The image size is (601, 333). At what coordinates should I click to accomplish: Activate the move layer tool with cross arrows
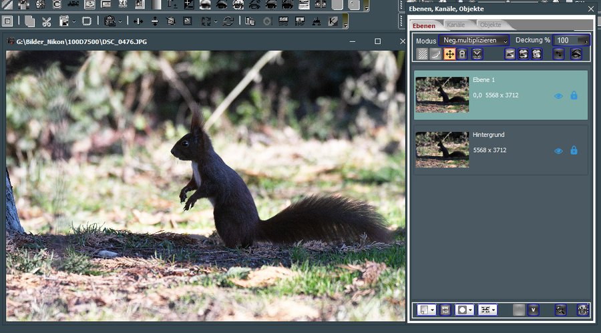449,54
